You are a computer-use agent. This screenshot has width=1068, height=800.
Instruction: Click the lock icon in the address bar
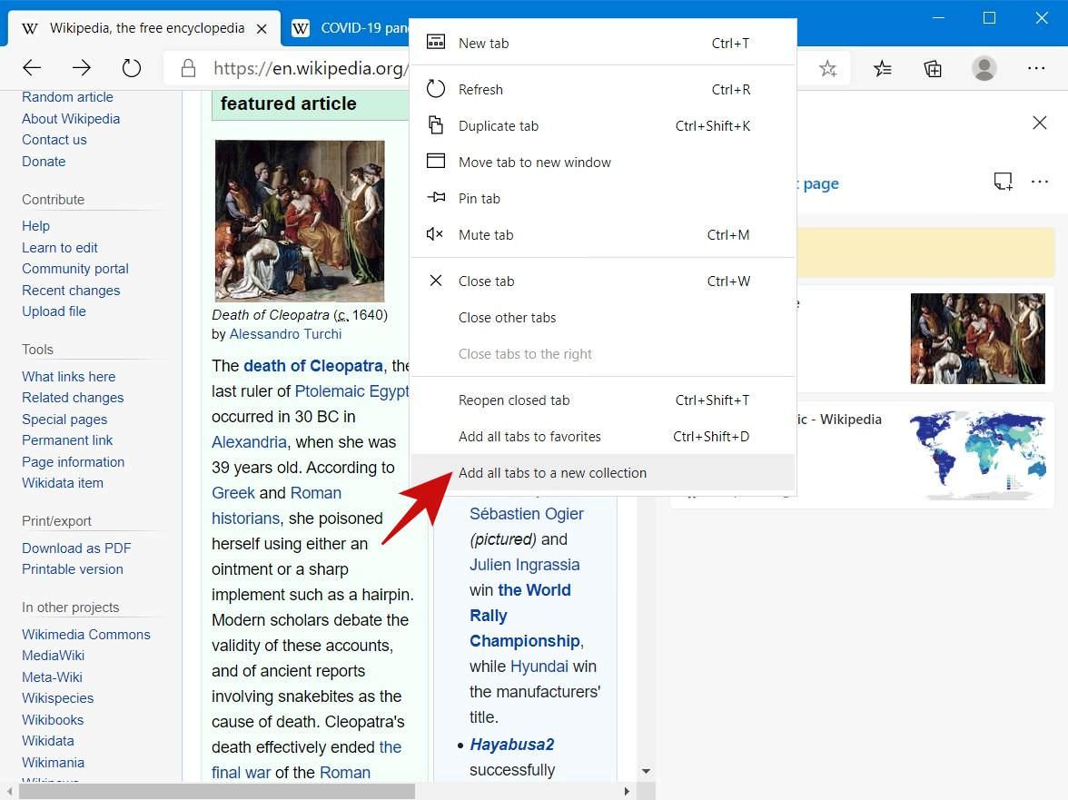[188, 68]
